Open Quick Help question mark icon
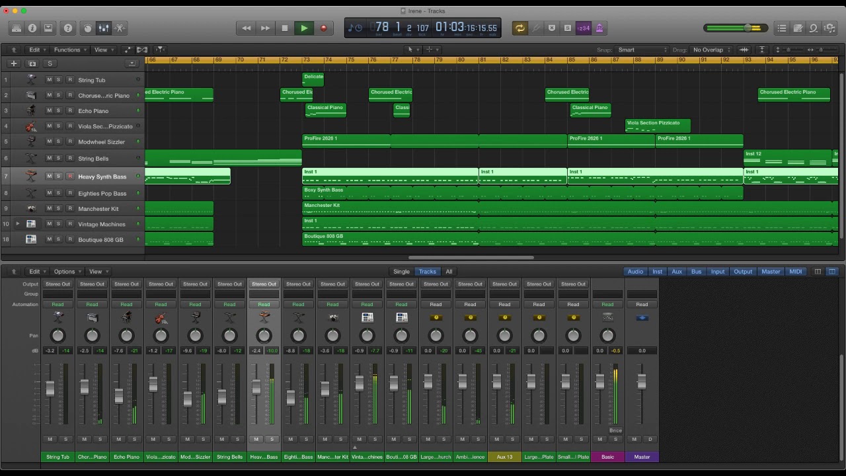Viewport: 846px width, 476px height. coord(68,28)
